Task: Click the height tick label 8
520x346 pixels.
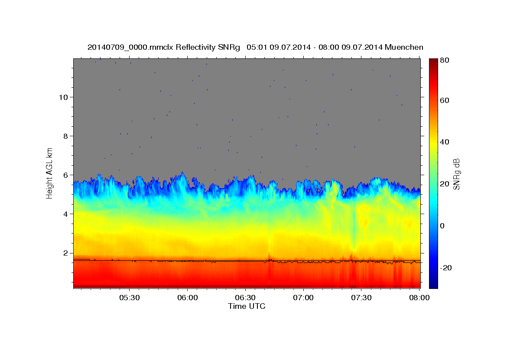Action: click(x=65, y=136)
